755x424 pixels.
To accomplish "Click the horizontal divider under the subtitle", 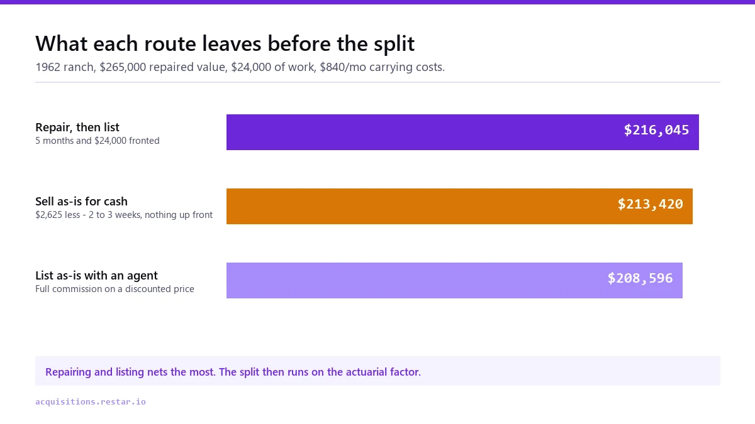I will [377, 82].
